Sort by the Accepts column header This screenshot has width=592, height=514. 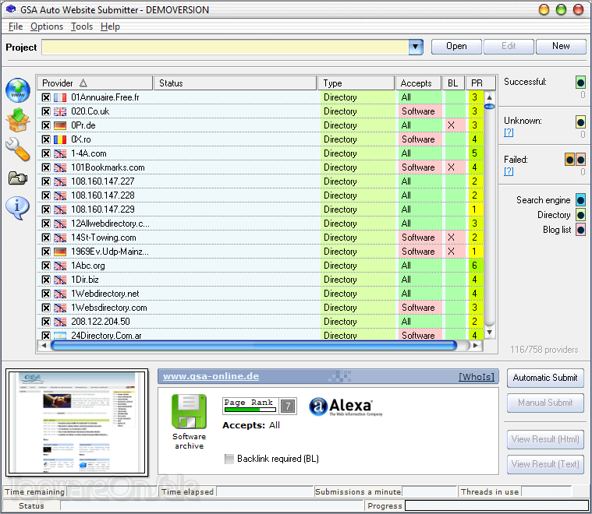[x=418, y=83]
